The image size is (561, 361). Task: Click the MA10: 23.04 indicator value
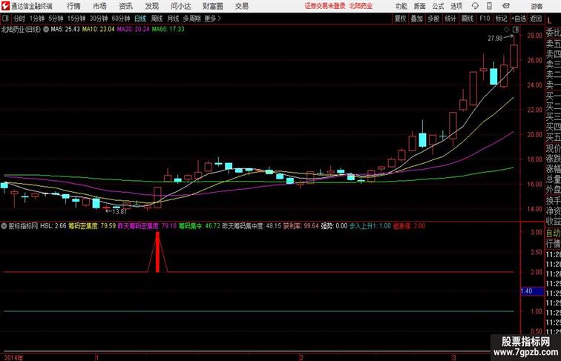99,29
